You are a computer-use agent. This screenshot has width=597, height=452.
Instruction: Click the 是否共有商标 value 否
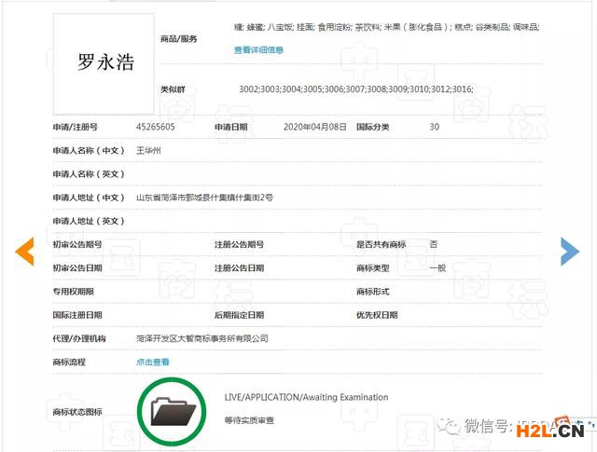point(433,244)
